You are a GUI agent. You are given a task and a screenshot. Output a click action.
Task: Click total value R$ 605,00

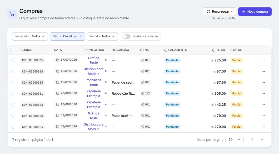218,94
